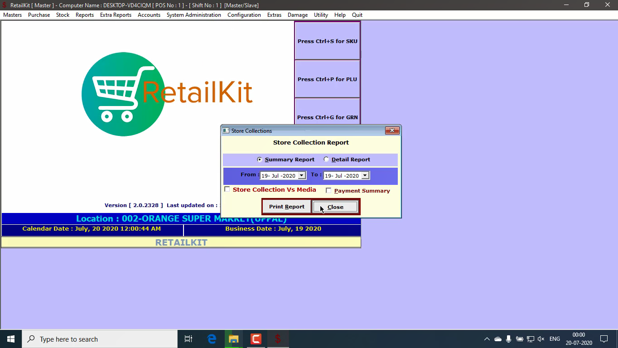
Task: Open the Damage menu
Action: (x=298, y=15)
